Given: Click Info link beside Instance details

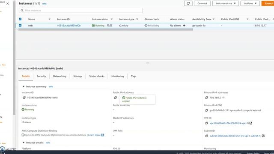Looking at the screenshot, I should click(x=48, y=143).
